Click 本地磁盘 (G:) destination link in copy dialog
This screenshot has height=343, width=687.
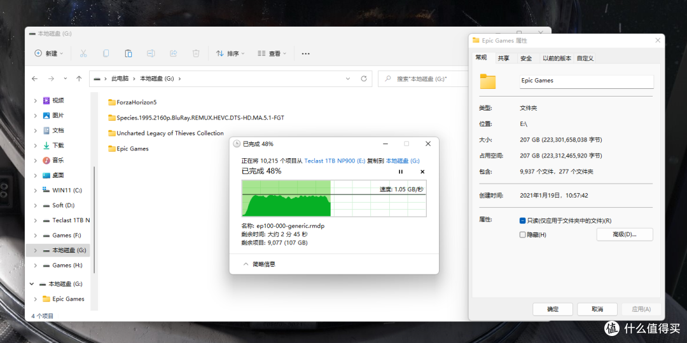click(403, 161)
